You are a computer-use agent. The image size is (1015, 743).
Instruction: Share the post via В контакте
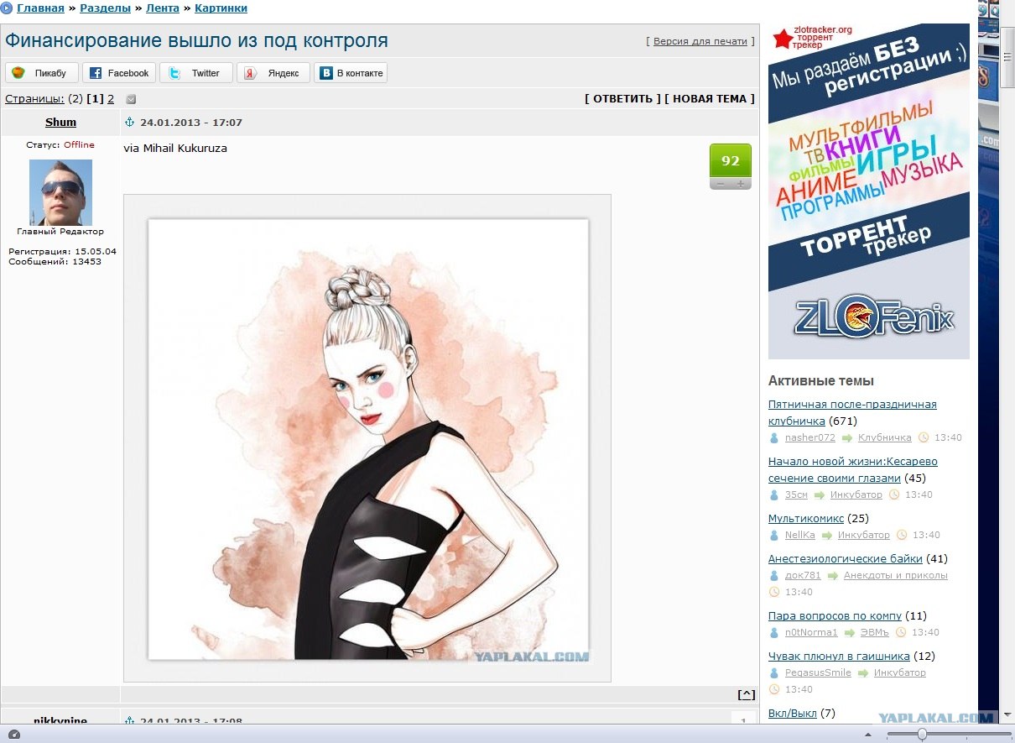(351, 73)
